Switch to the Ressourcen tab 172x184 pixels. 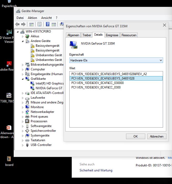tap(129, 35)
